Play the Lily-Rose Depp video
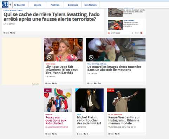 pyautogui.click(x=49, y=57)
